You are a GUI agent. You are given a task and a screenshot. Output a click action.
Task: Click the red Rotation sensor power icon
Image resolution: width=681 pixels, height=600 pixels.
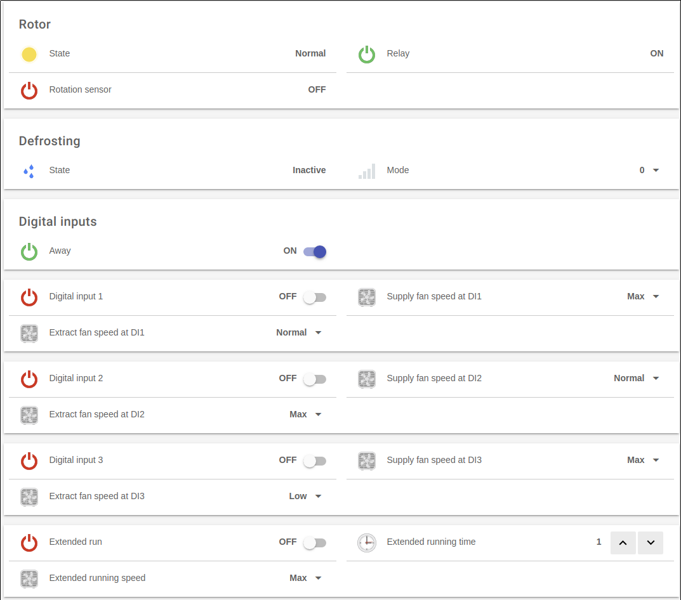[29, 91]
